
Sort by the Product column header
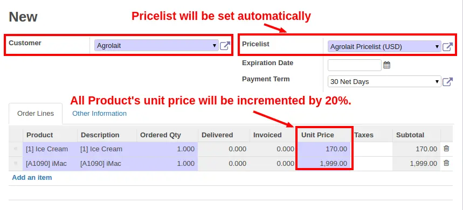click(39, 135)
